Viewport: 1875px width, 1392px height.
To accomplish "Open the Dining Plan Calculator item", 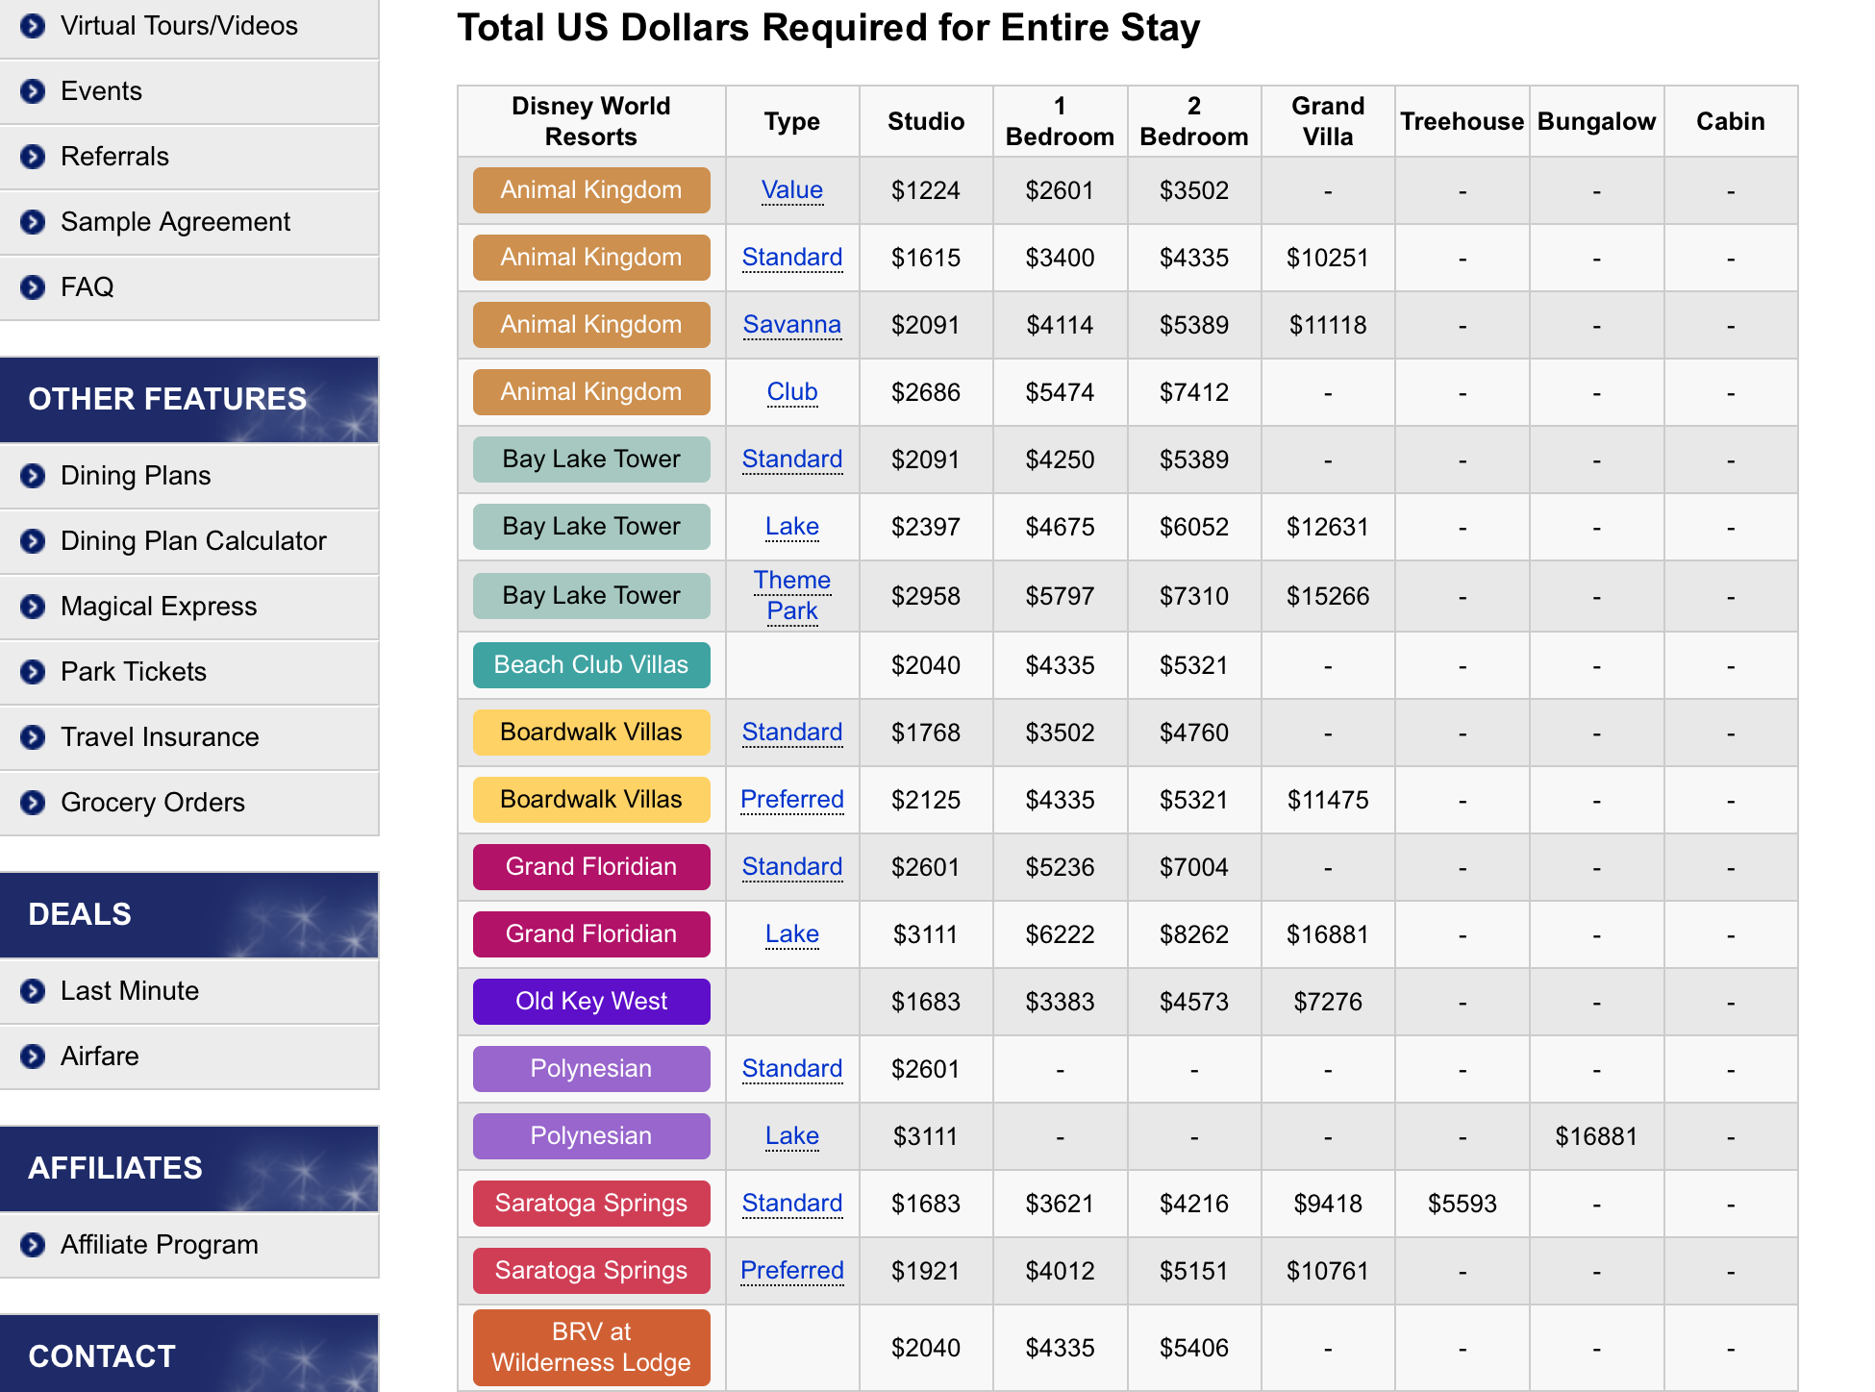I will pos(189,541).
